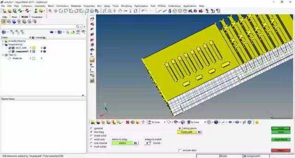Screen dimensions: 295x158
Task: Open the first By Comp dropdown
Action: pyautogui.click(x=165, y=122)
